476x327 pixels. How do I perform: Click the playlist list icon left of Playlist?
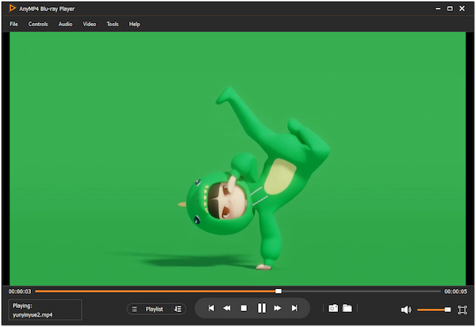[134, 309]
